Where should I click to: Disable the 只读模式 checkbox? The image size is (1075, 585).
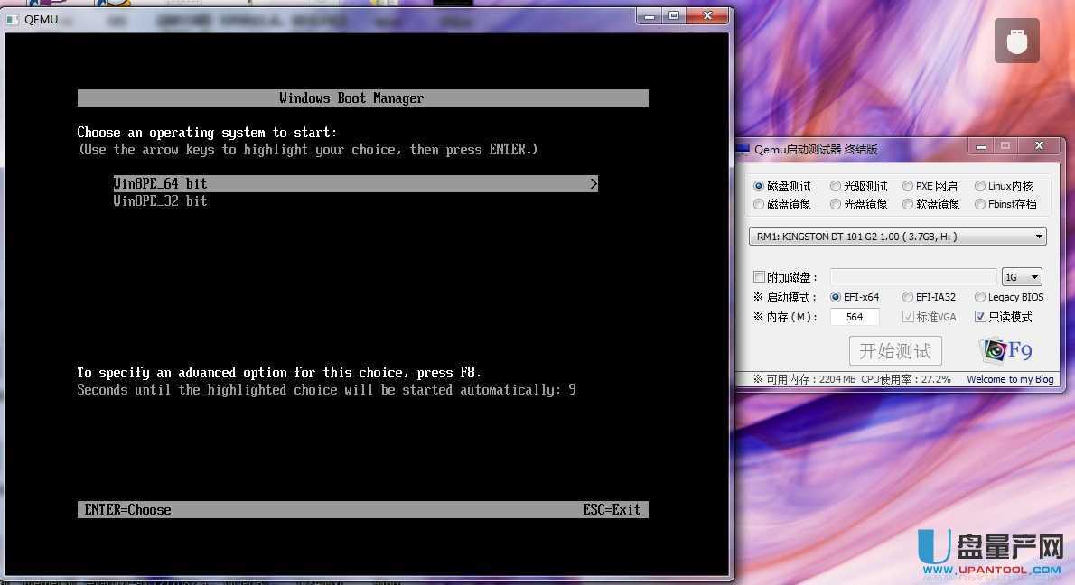pos(980,316)
